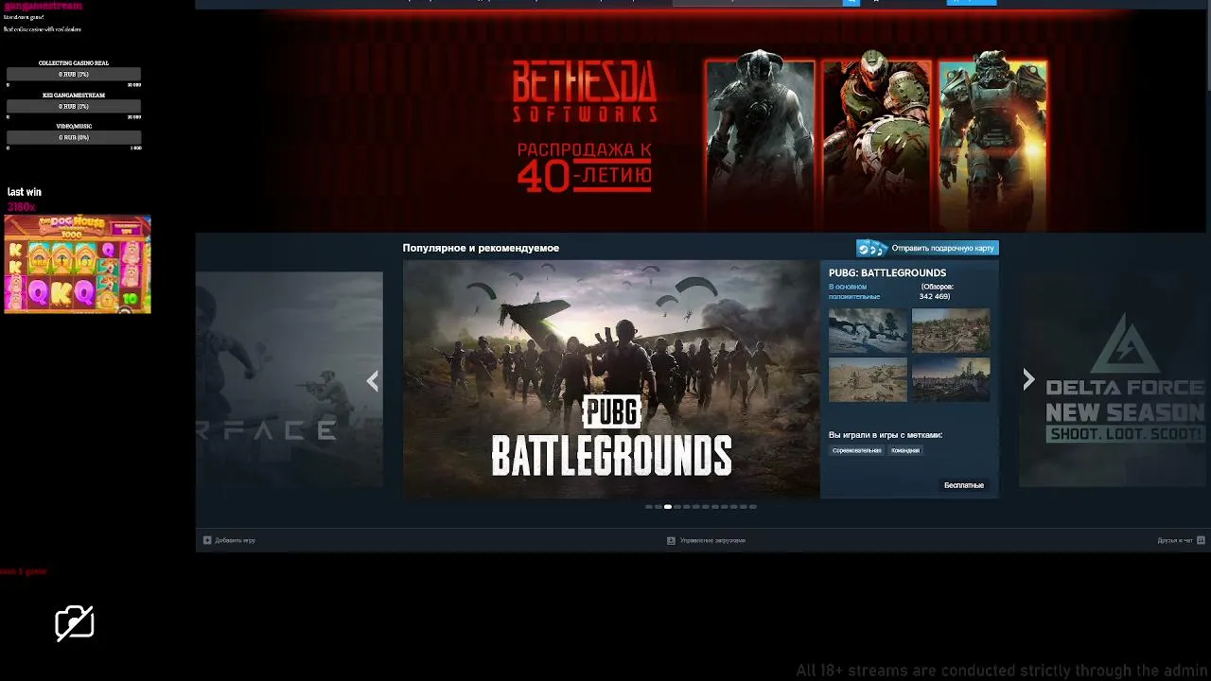Click the Вы играли в игры с метками text

[x=886, y=435]
